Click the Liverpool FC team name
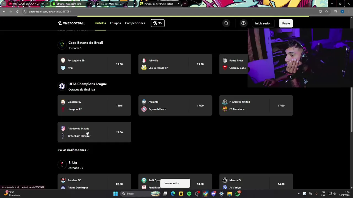Image resolution: width=353 pixels, height=198 pixels. click(x=75, y=109)
